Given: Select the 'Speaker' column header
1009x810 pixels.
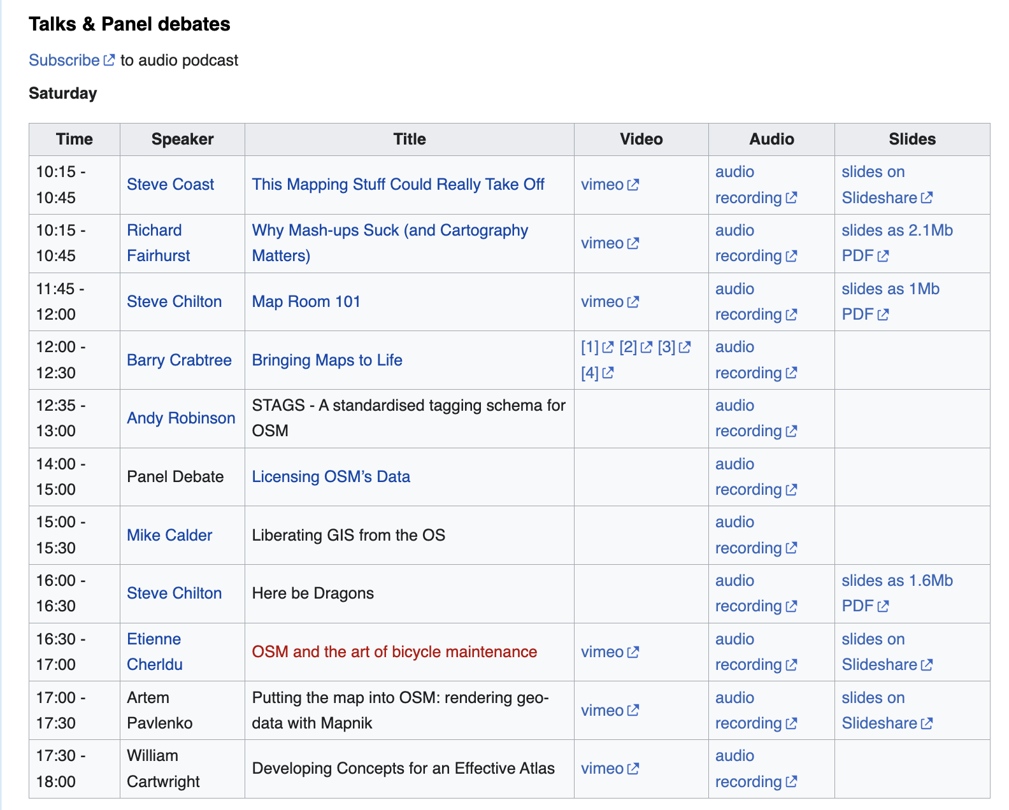Looking at the screenshot, I should pos(182,139).
